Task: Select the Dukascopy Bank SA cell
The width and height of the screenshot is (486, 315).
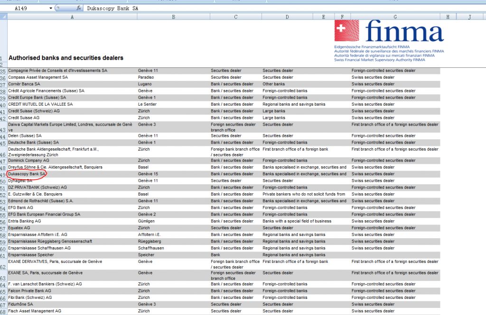Action: click(x=72, y=174)
